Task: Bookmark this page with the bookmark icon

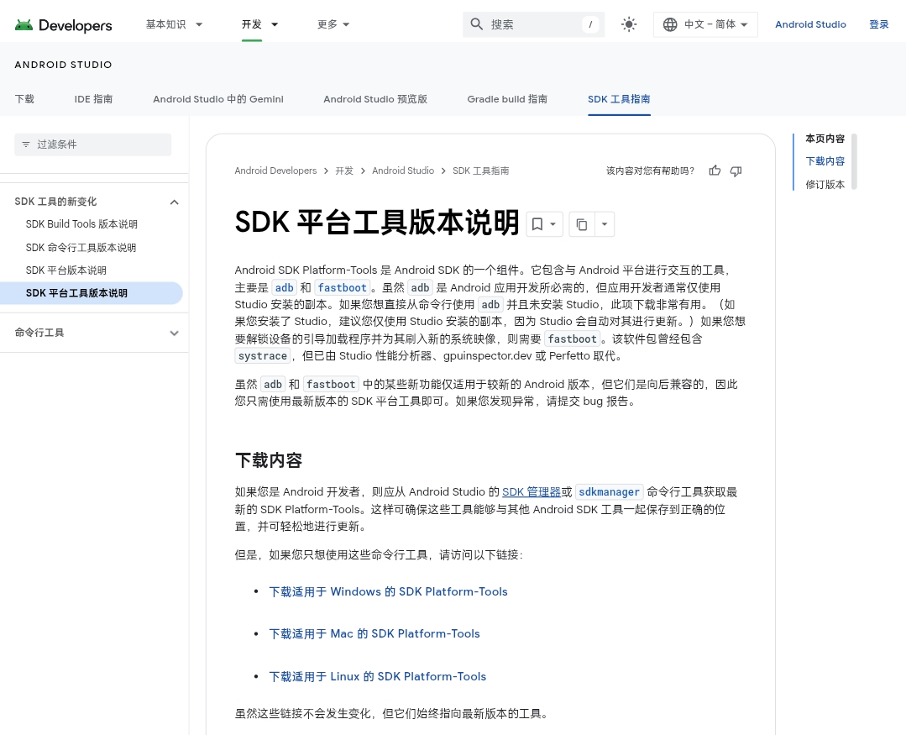Action: coord(537,224)
